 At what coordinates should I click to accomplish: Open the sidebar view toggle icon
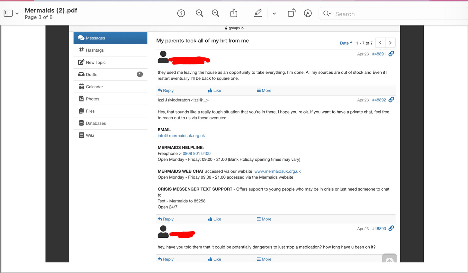coord(8,13)
